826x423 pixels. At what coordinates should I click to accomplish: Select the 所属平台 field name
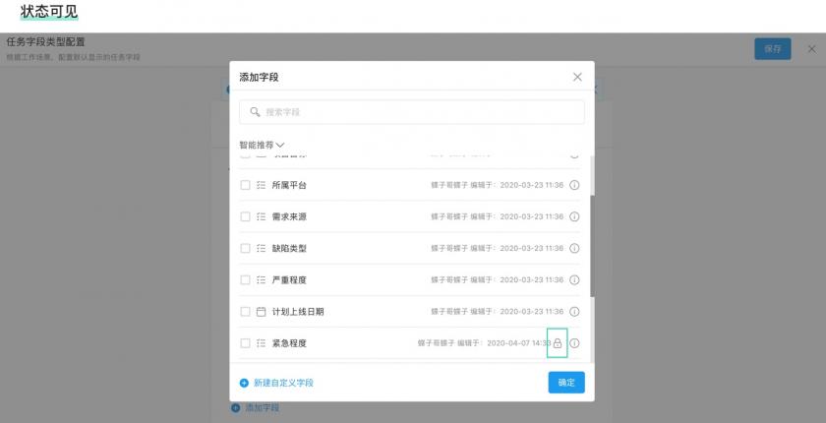click(289, 185)
